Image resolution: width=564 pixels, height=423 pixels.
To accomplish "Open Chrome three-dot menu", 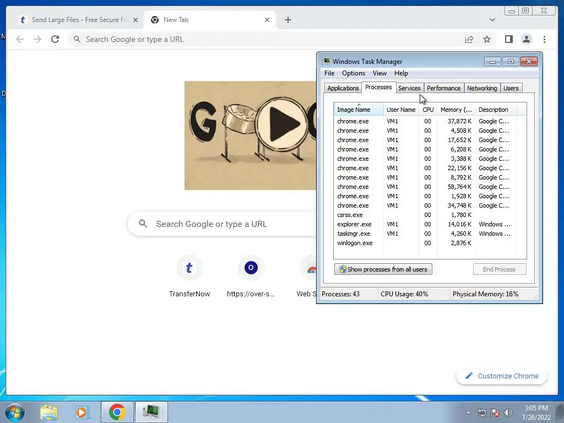I will (544, 39).
